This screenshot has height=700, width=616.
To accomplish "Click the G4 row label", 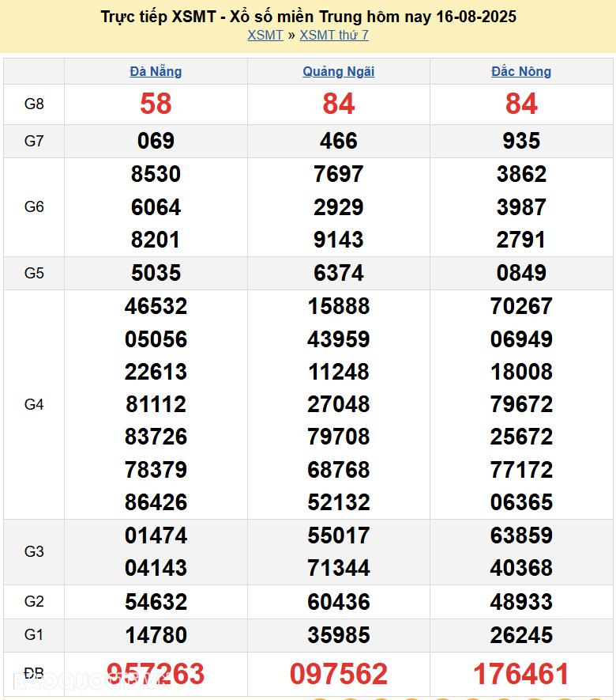I will coord(34,404).
